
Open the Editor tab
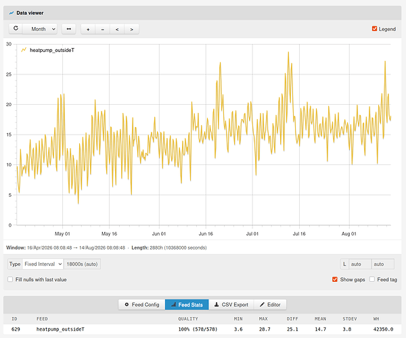pyautogui.click(x=270, y=305)
